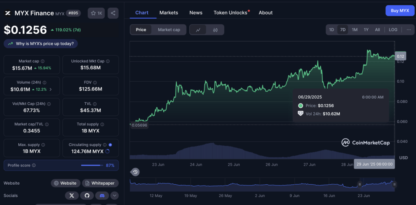Open the Discord social link
The height and width of the screenshot is (205, 416).
point(102,196)
